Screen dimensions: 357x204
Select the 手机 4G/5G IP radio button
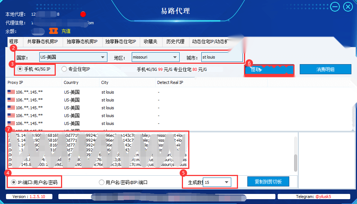point(20,69)
